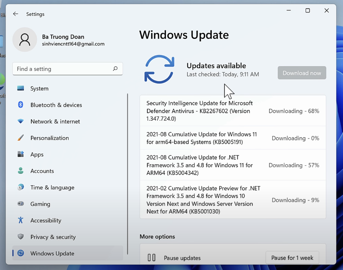The width and height of the screenshot is (343, 270).
Task: Select the Accounts category
Action: 67,171
